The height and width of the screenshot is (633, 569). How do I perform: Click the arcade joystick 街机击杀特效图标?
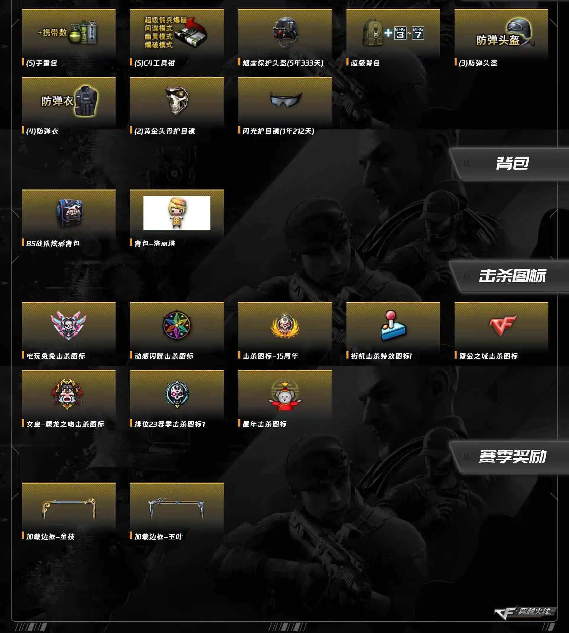point(393,325)
